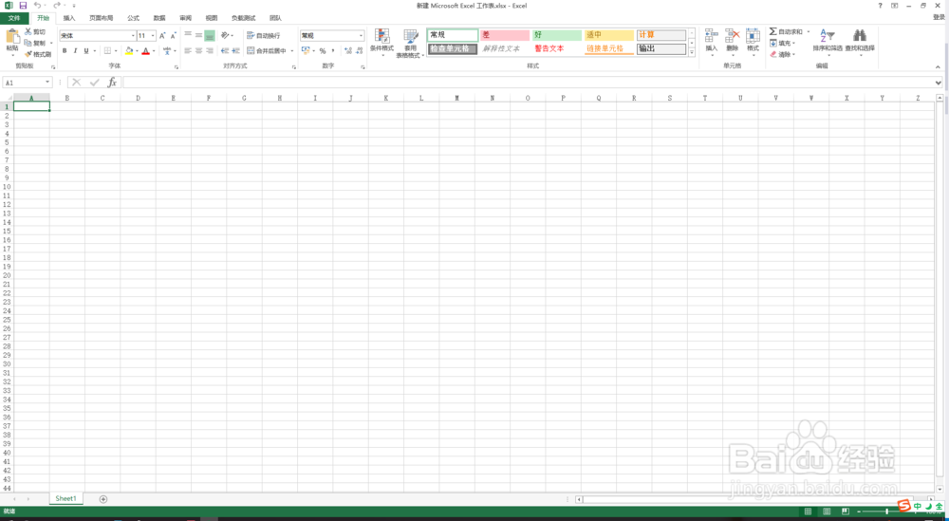Toggle top vertical alignment
The width and height of the screenshot is (949, 521).
click(x=188, y=36)
